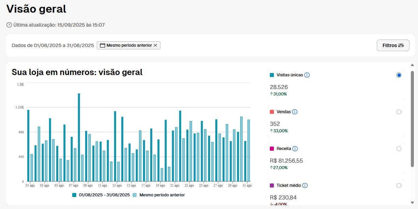418x209 pixels.
Task: Click the 'Mesmo período anterior' comparison chip
Action: (129, 45)
